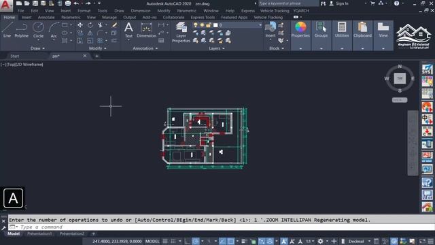435x245 pixels.
Task: Switch to the Output ribbon tab
Action: tap(130, 17)
